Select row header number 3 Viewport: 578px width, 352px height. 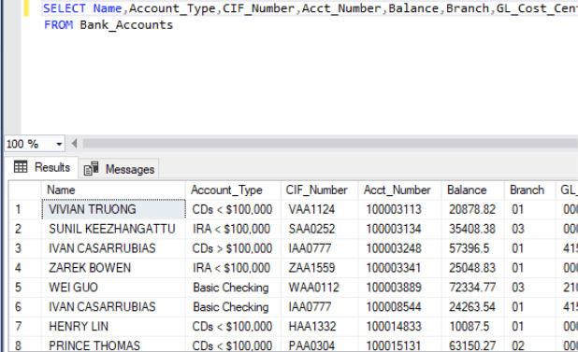tap(25, 248)
